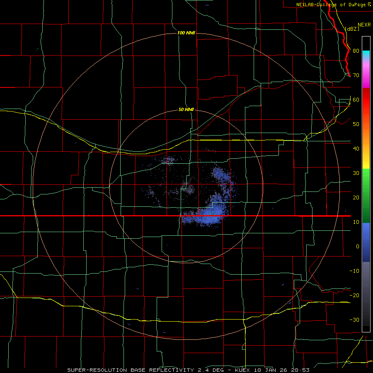The height and width of the screenshot is (373, 373).
Task: Click the -30 dBZ scale value
Action: pyautogui.click(x=354, y=320)
